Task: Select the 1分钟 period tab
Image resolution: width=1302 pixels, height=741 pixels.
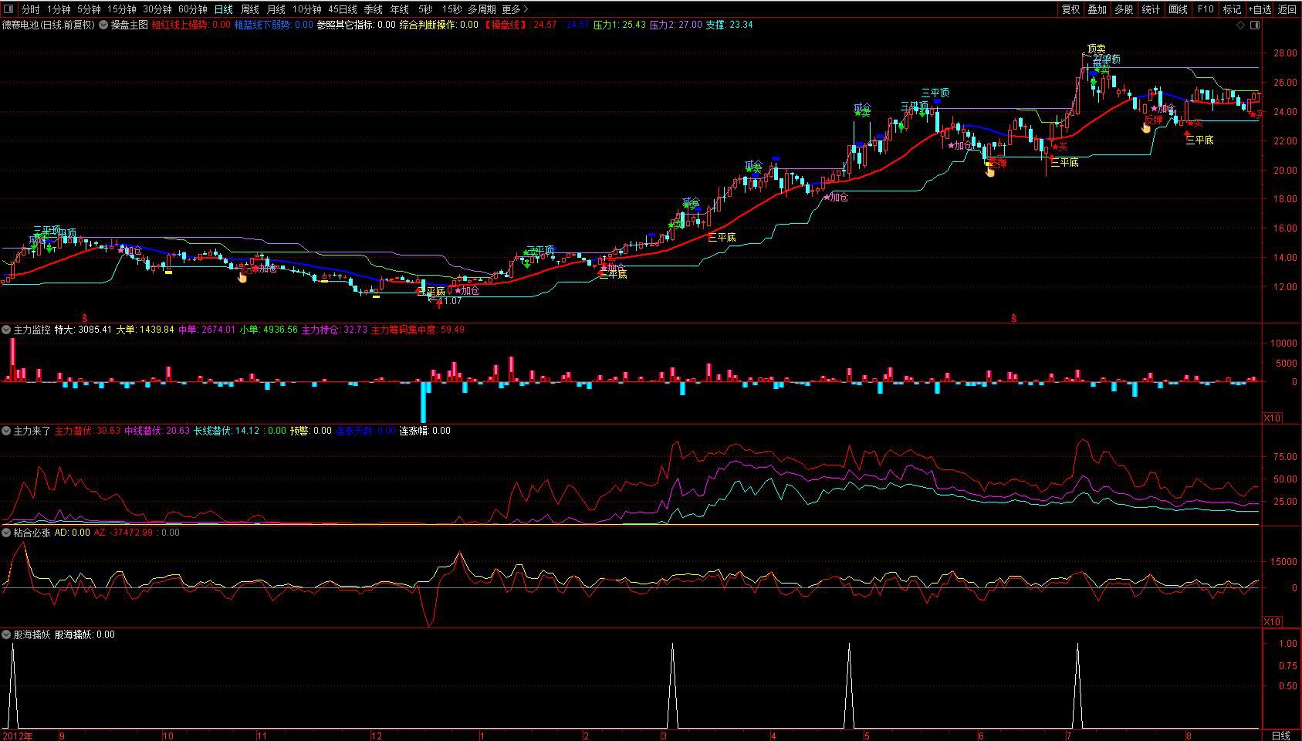Action: (59, 9)
